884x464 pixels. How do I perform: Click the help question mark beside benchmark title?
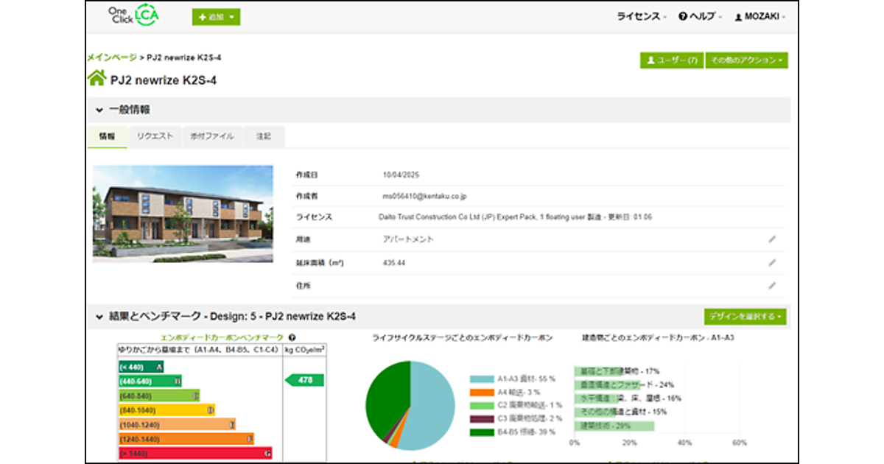point(292,337)
